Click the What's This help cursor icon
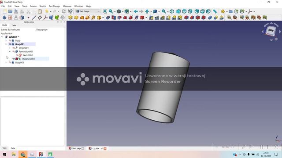Screen dimensions: 282x158 [x=70, y=11]
